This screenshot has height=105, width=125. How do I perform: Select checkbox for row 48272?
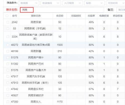click(8, 45)
